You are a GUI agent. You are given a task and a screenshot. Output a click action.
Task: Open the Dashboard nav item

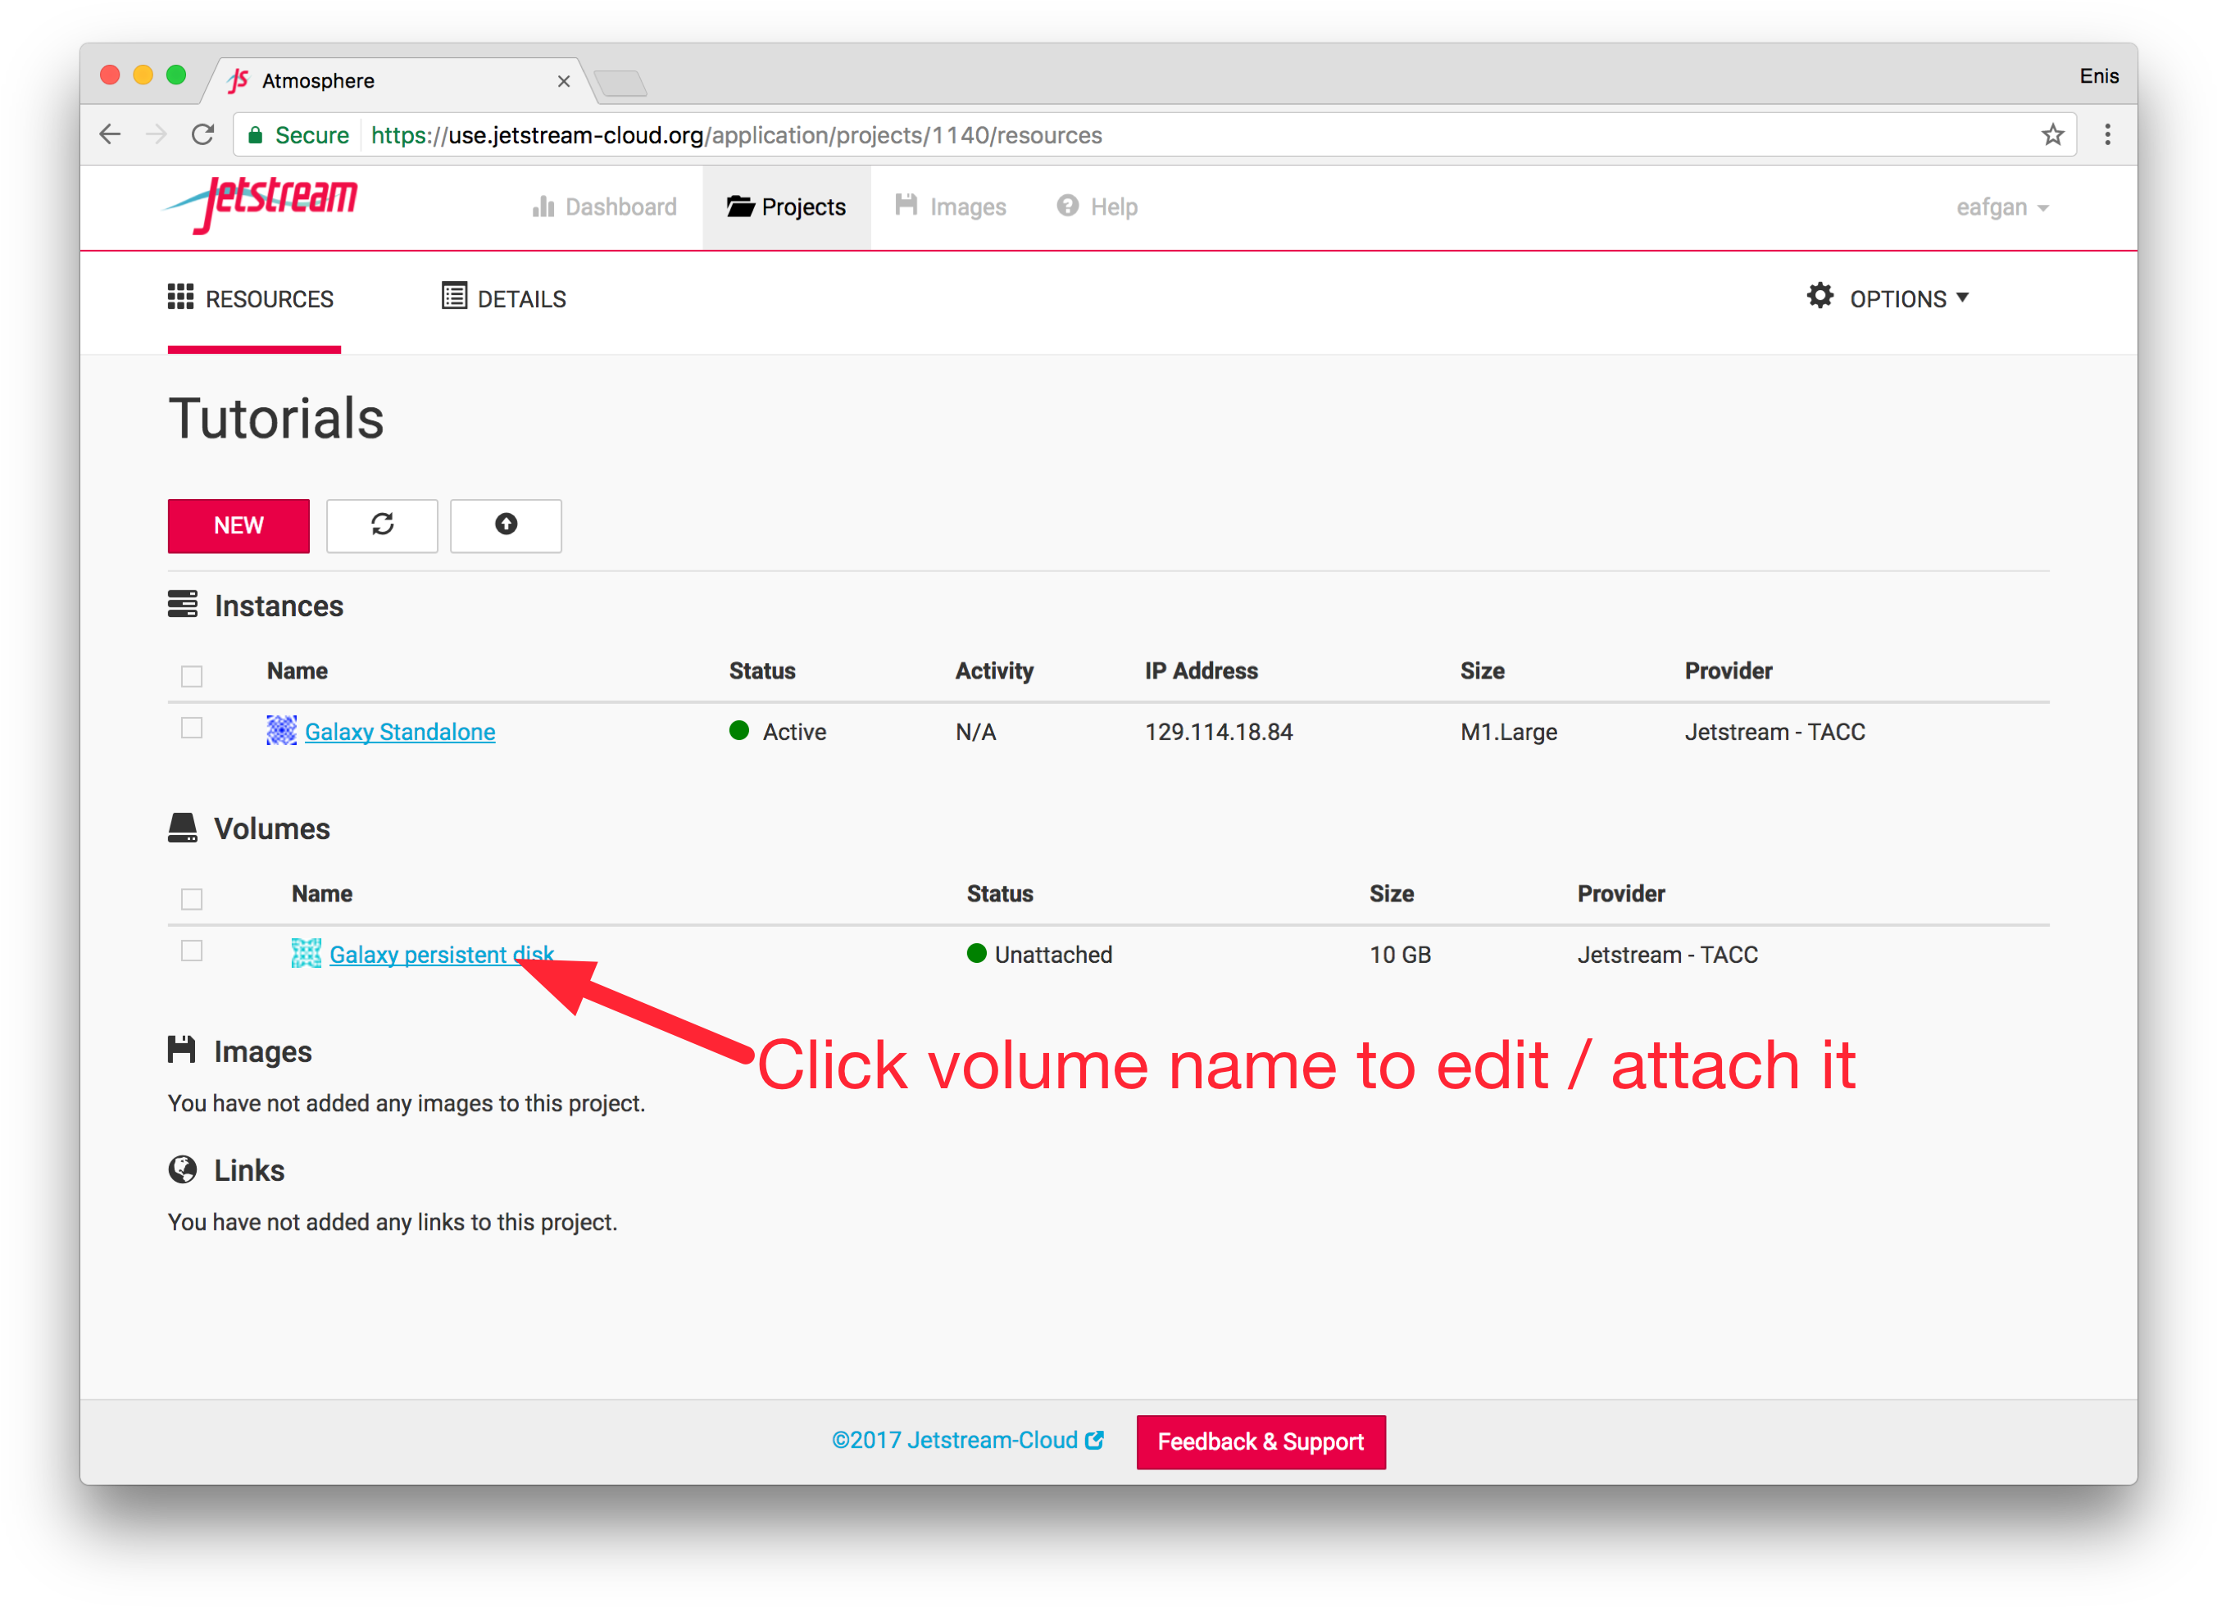click(604, 207)
